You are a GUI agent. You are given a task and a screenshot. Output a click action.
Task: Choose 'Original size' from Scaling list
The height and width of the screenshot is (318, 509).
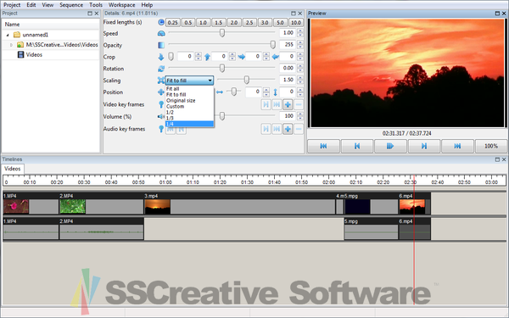[189, 101]
